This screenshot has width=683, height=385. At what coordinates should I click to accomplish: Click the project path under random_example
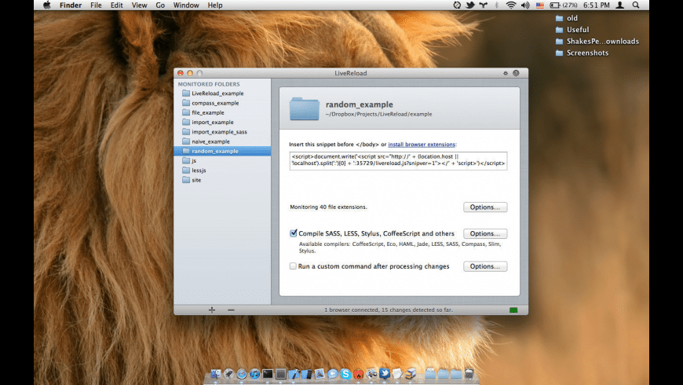[x=378, y=114]
